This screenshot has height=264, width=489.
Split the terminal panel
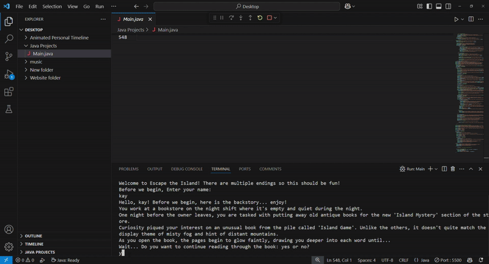[x=444, y=169]
